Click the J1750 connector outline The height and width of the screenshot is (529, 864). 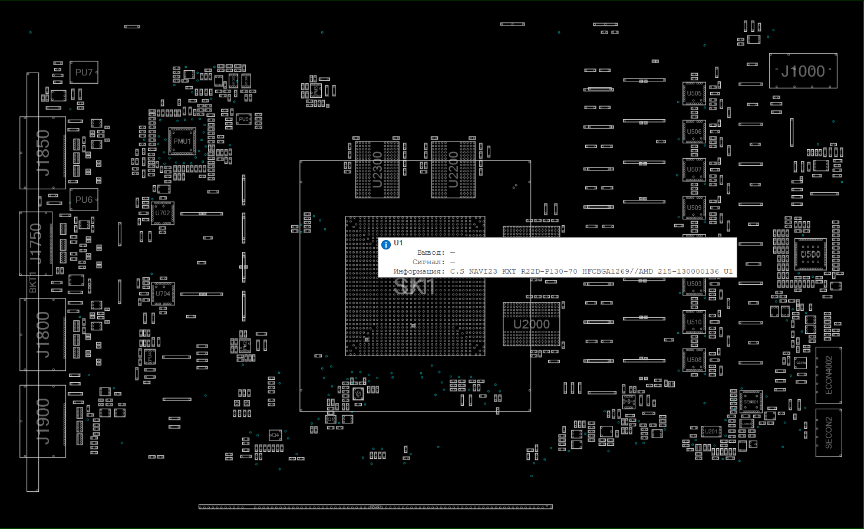36,244
